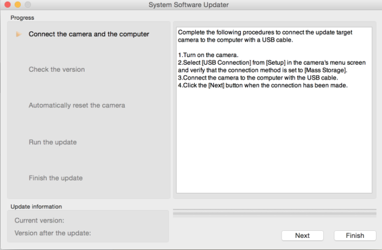Choose the 'Run the update' step
The image size is (382, 250).
[x=53, y=142]
